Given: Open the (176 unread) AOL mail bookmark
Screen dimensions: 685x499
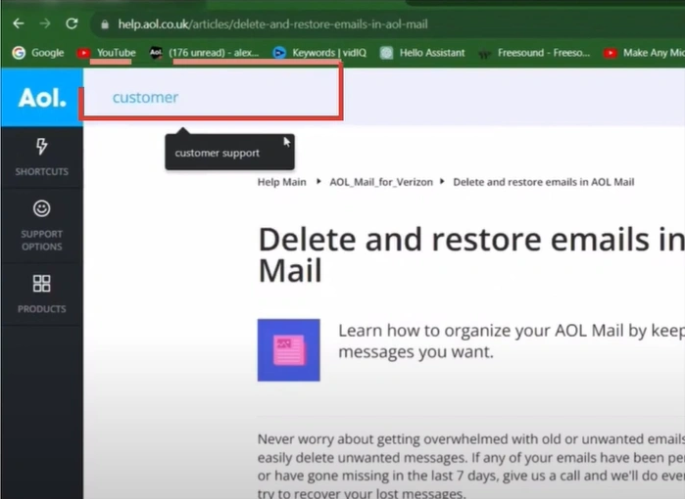Looking at the screenshot, I should tap(204, 53).
